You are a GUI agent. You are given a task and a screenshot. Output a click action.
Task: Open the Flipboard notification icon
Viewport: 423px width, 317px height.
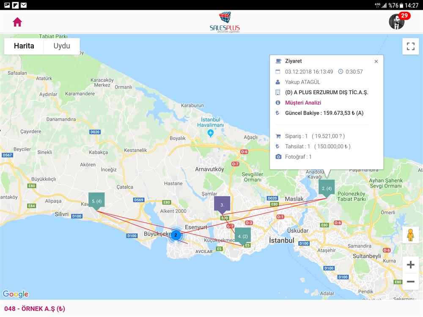click(15, 5)
